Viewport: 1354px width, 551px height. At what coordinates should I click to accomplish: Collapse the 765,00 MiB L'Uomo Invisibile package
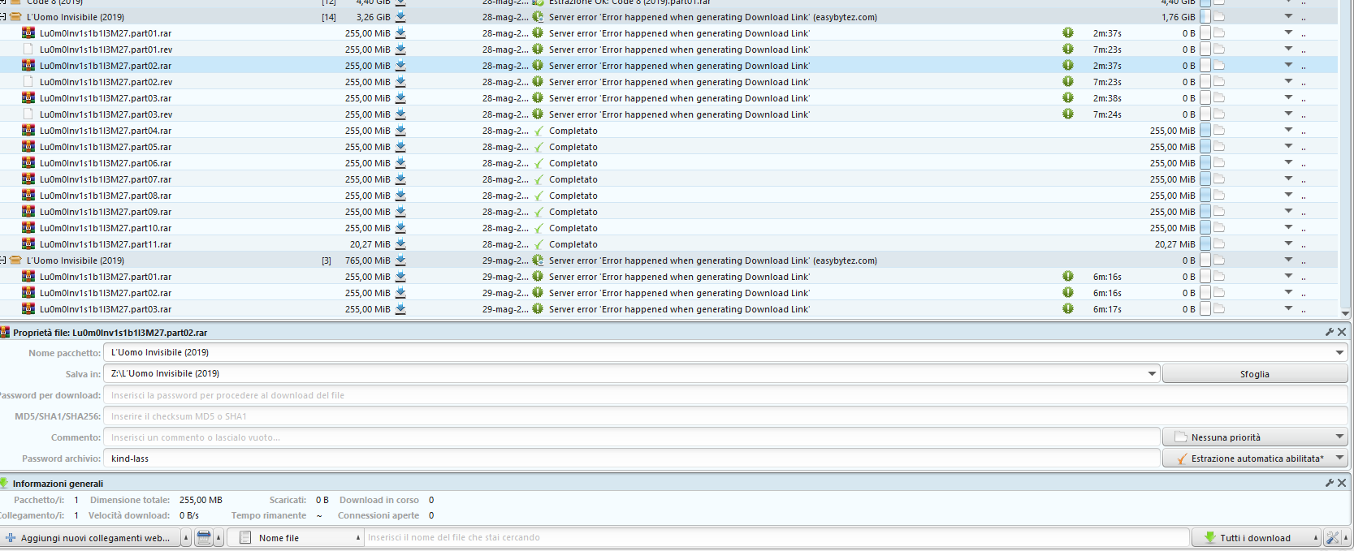pos(3,260)
